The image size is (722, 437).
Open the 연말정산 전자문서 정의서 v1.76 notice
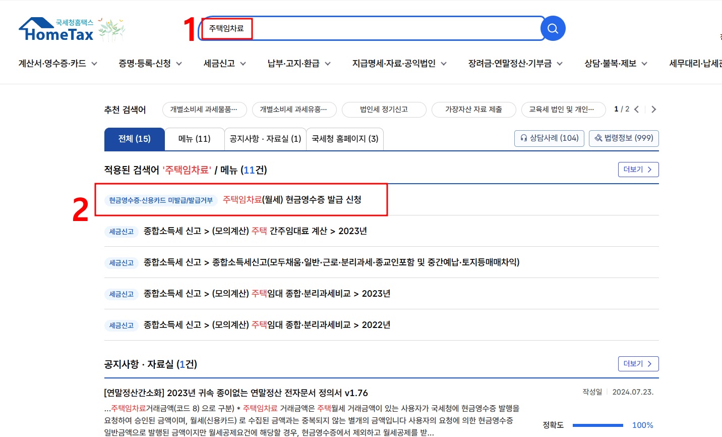pos(236,393)
